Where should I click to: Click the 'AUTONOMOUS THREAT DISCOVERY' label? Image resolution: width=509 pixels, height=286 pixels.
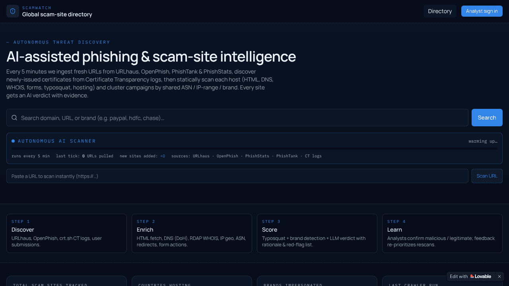[x=58, y=42]
